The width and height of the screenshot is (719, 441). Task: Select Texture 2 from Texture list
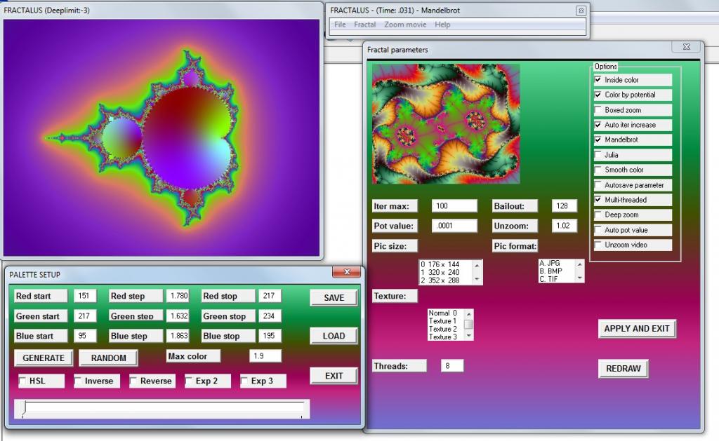point(443,329)
